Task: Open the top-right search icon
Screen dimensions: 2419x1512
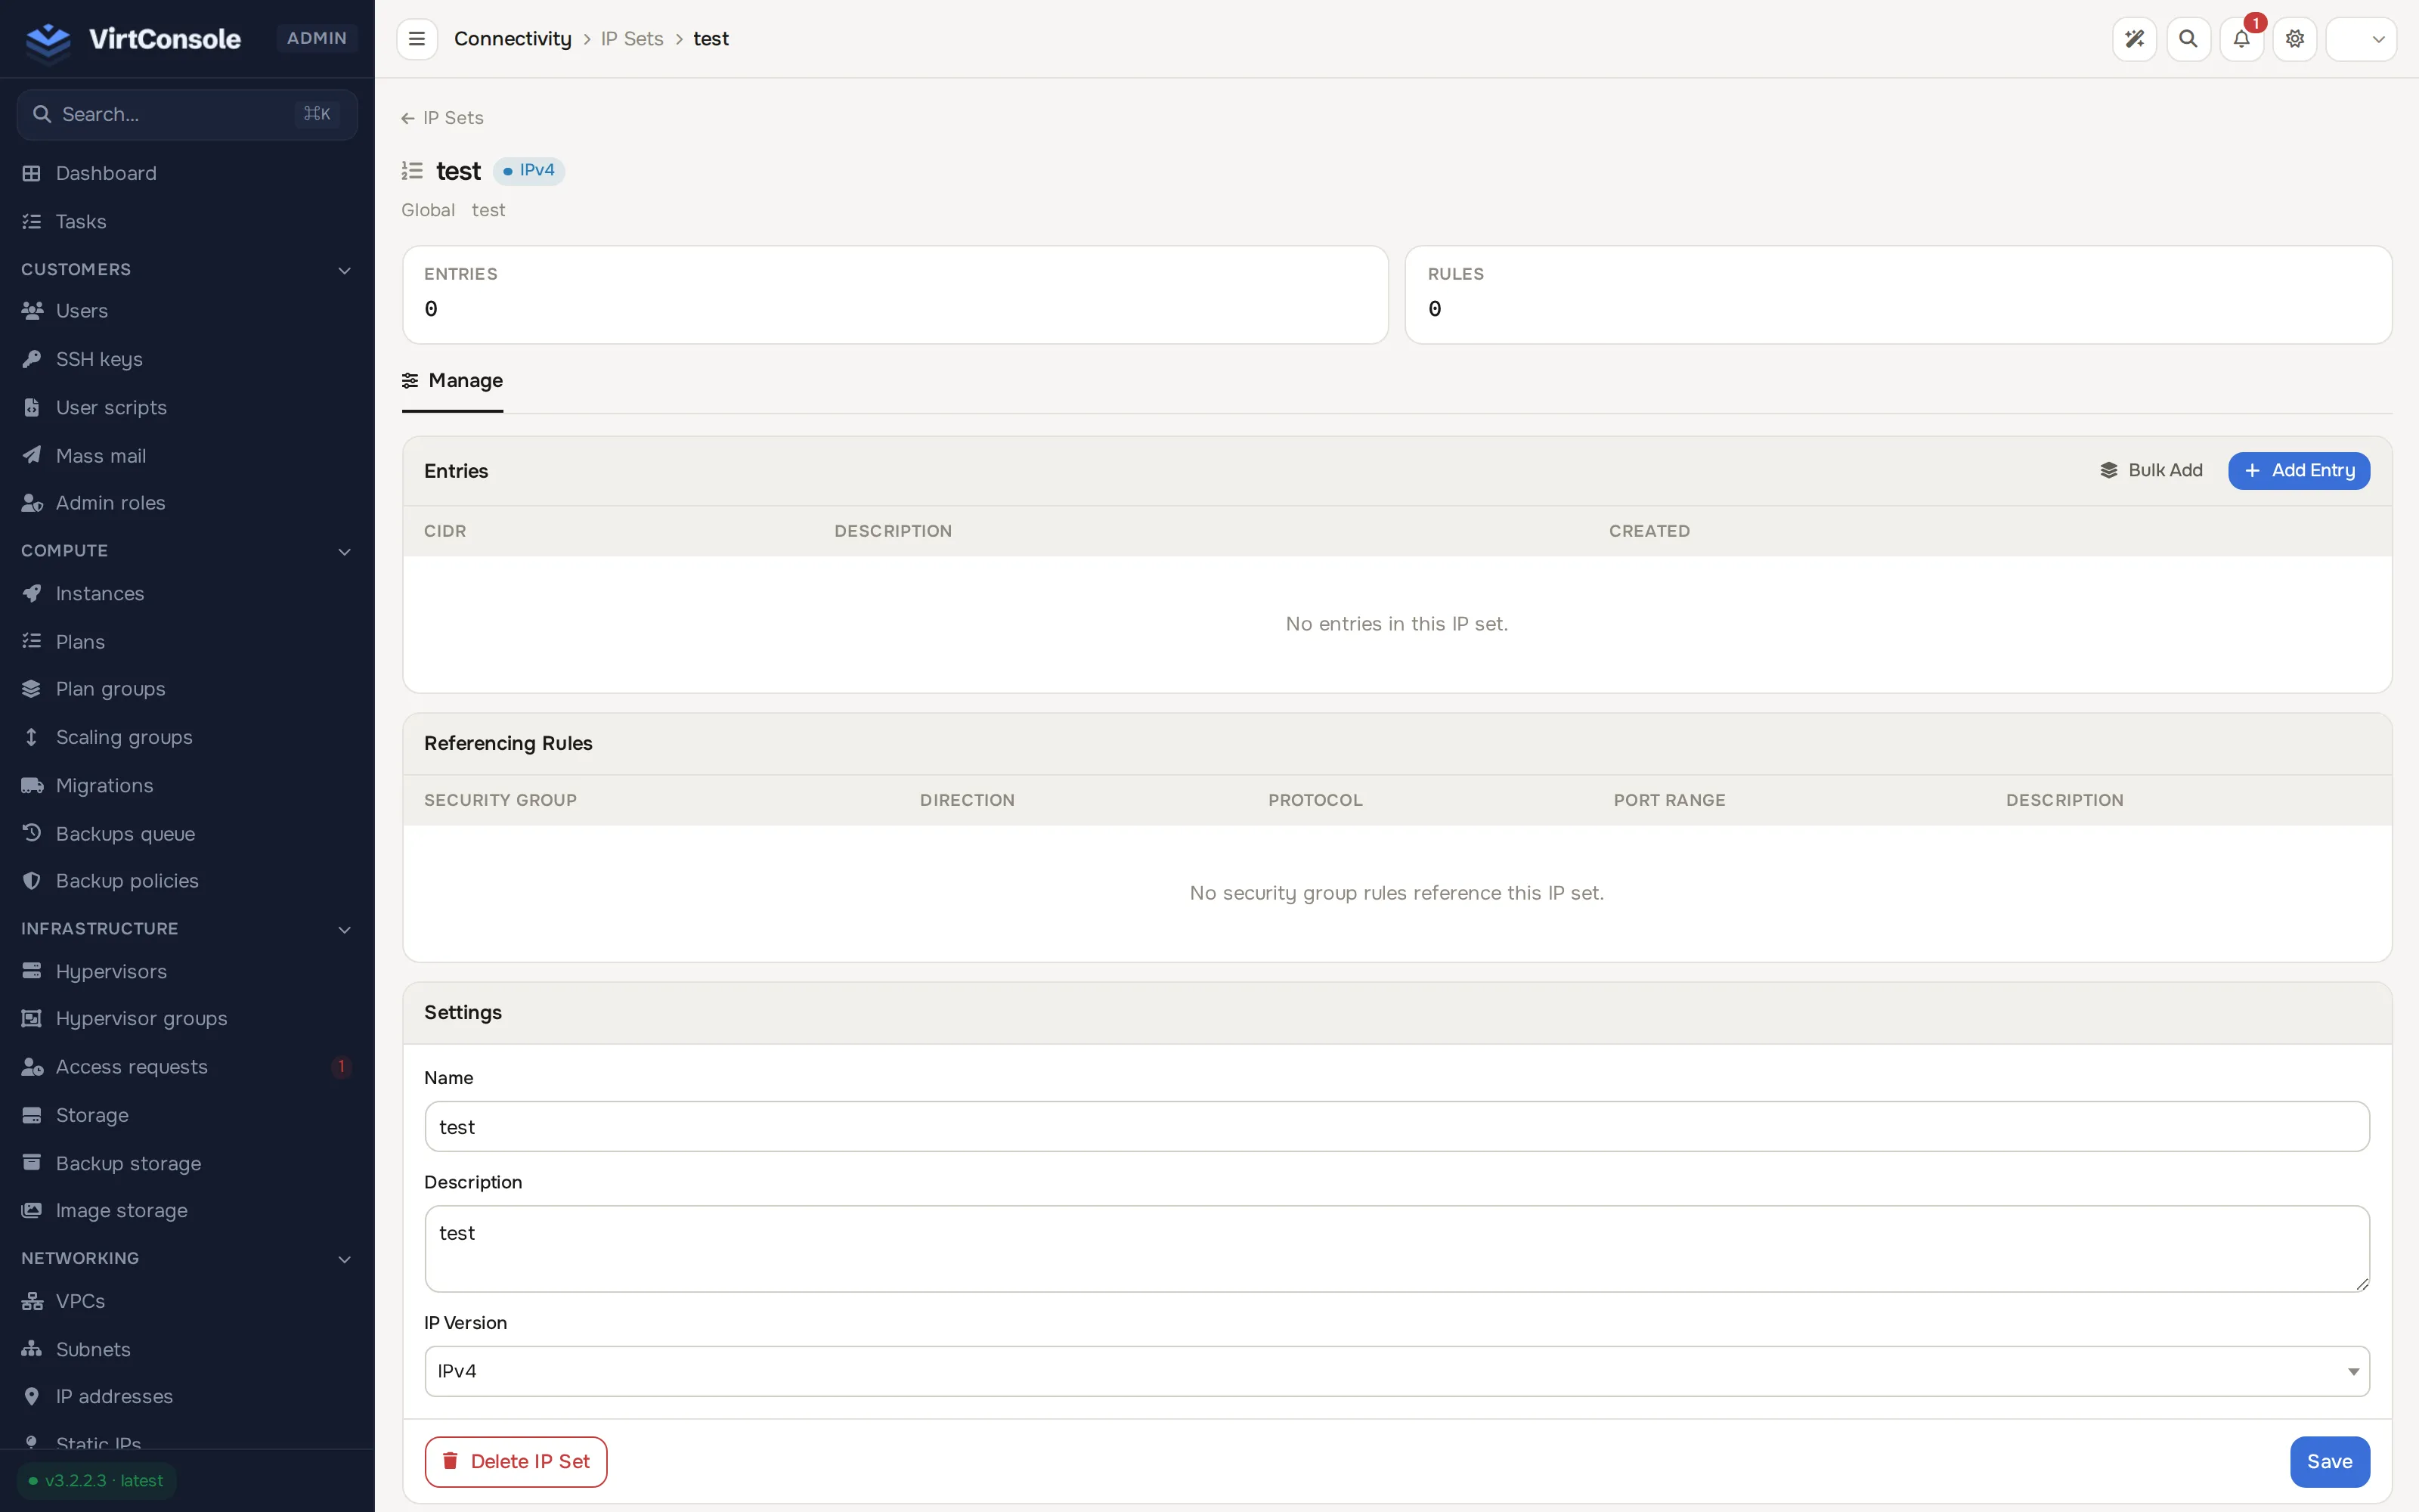Action: pos(2188,39)
